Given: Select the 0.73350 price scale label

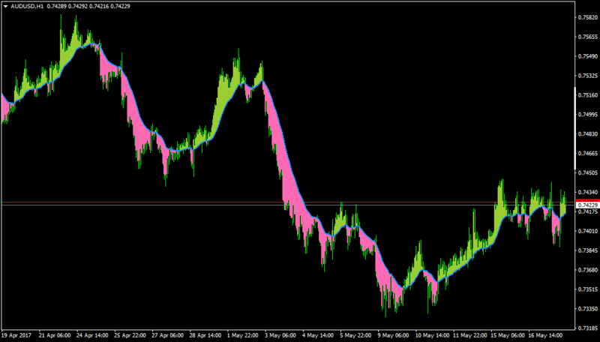Looking at the screenshot, I should click(x=588, y=309).
